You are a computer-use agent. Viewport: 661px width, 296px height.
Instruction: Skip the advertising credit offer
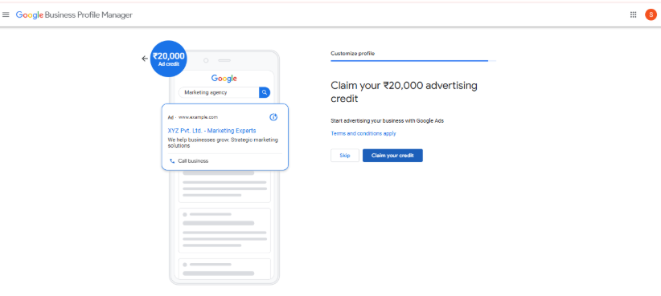coord(345,156)
